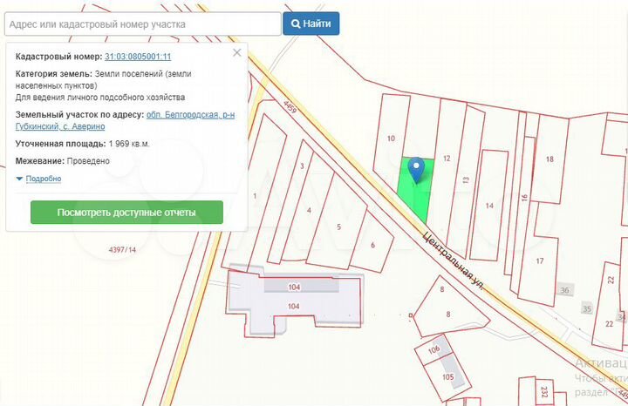Image resolution: width=628 pixels, height=406 pixels.
Task: Select parcel number 12 on map
Action: [447, 159]
